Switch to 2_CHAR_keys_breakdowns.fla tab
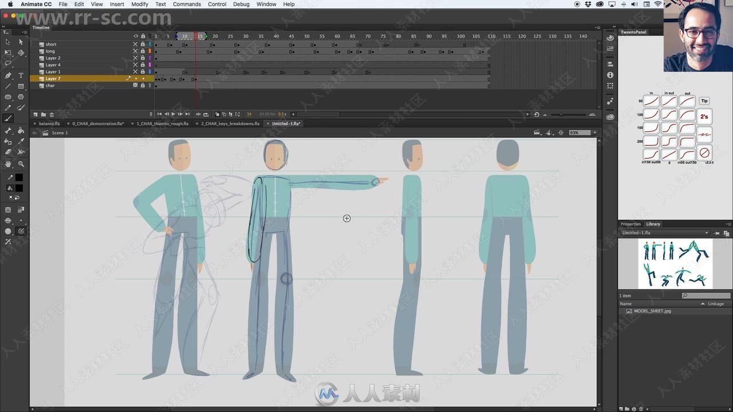 tap(230, 124)
